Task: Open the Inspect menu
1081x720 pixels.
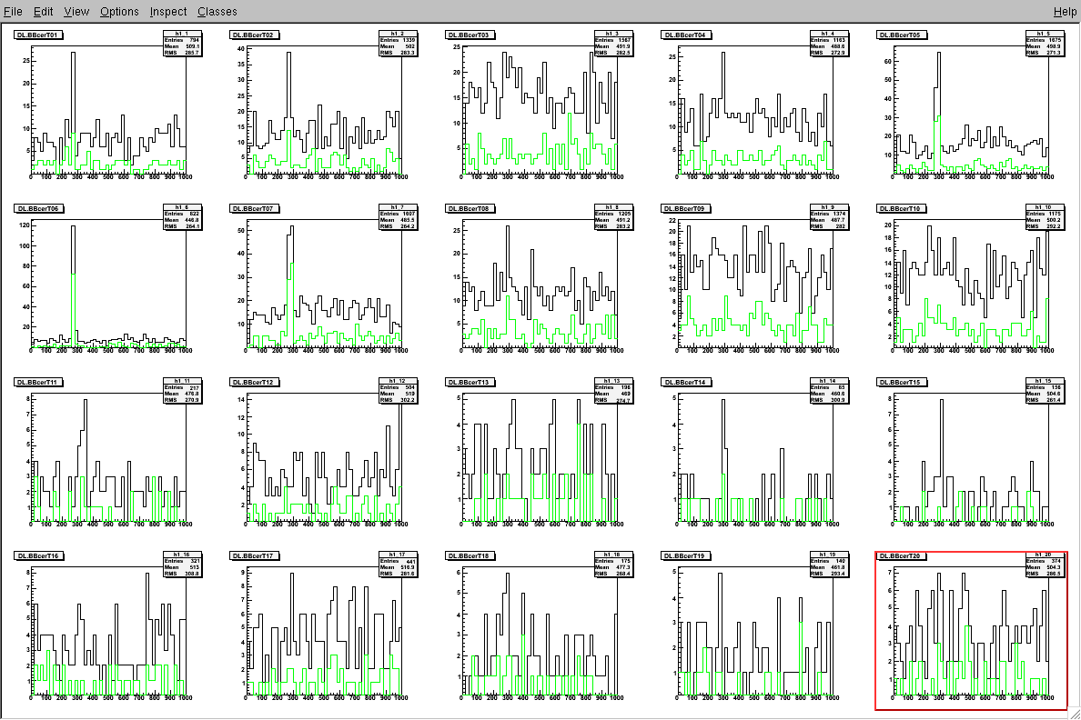Action: tap(168, 11)
